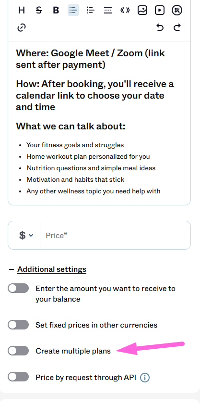The image size is (200, 405).
Task: Insert a quote block
Action: [125, 10]
